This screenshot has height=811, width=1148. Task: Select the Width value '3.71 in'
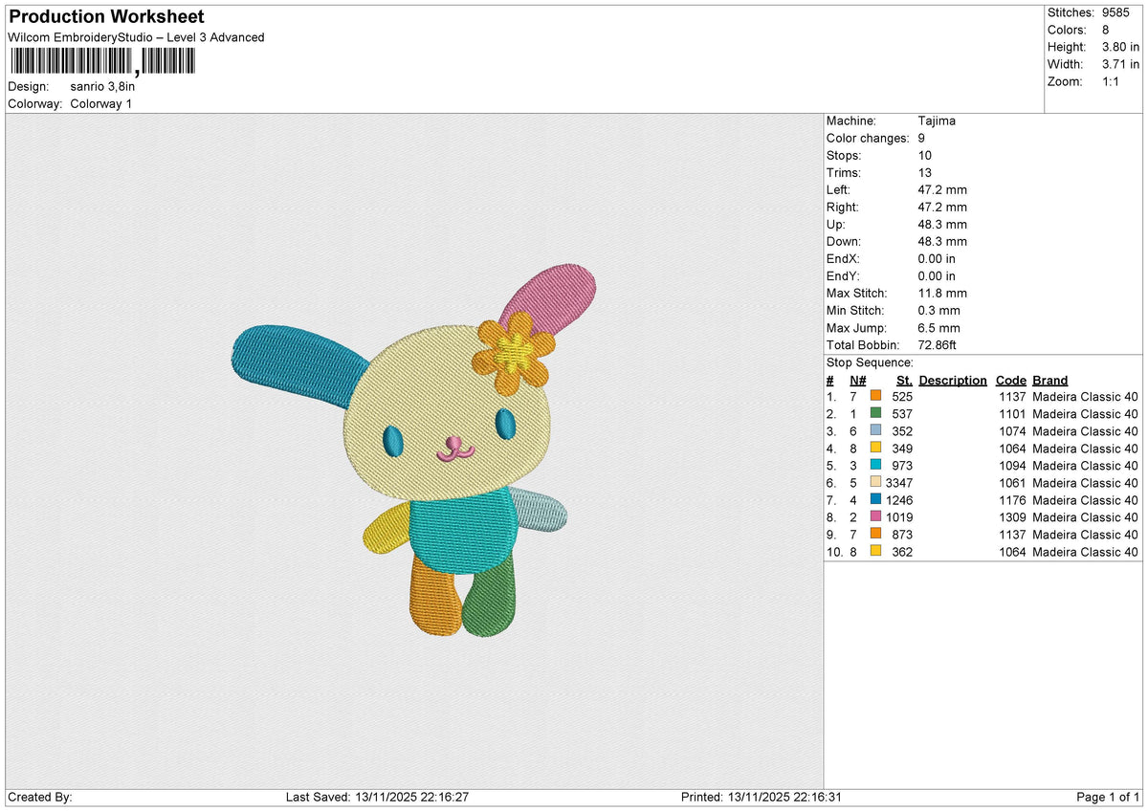pos(1119,64)
